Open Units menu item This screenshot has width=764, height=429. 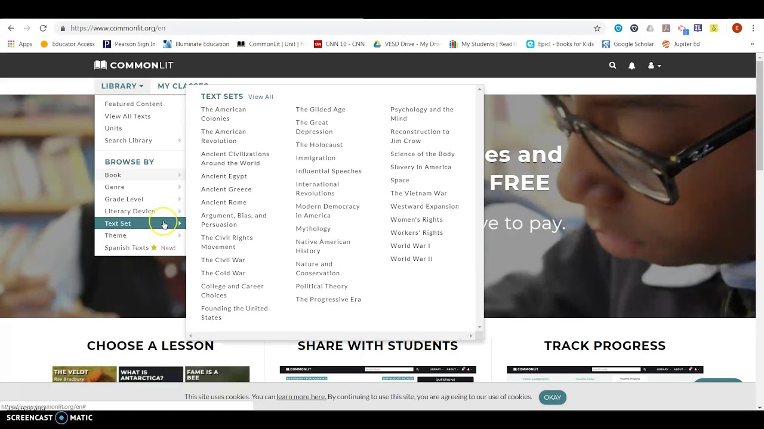[113, 128]
